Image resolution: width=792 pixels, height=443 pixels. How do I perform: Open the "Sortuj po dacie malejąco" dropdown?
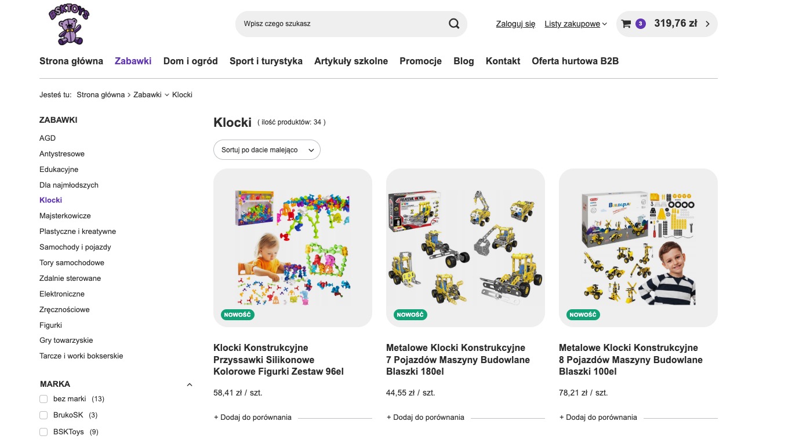267,150
